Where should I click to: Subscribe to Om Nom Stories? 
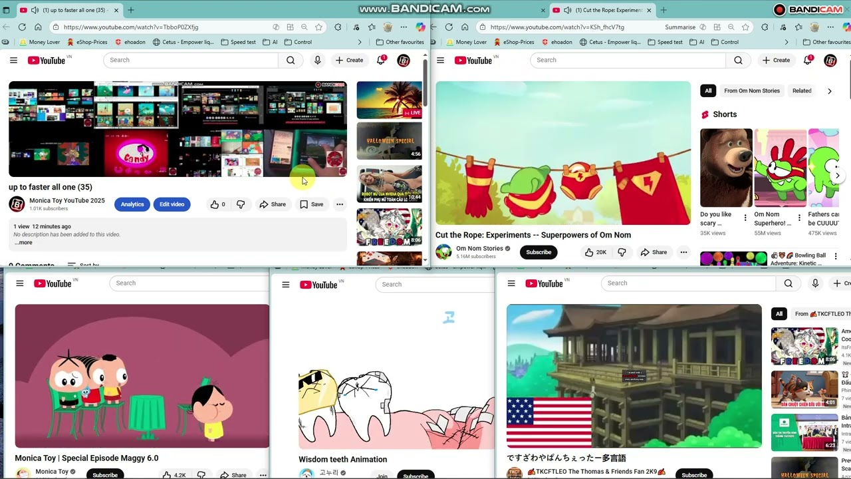pos(539,252)
